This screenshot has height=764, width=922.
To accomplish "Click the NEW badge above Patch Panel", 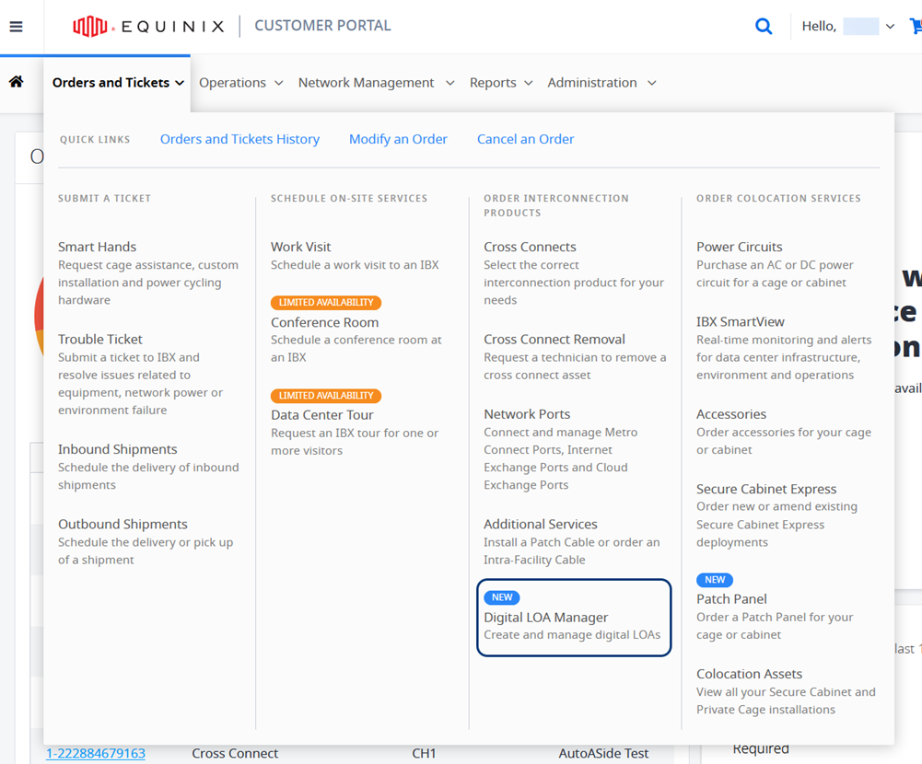I will click(715, 580).
